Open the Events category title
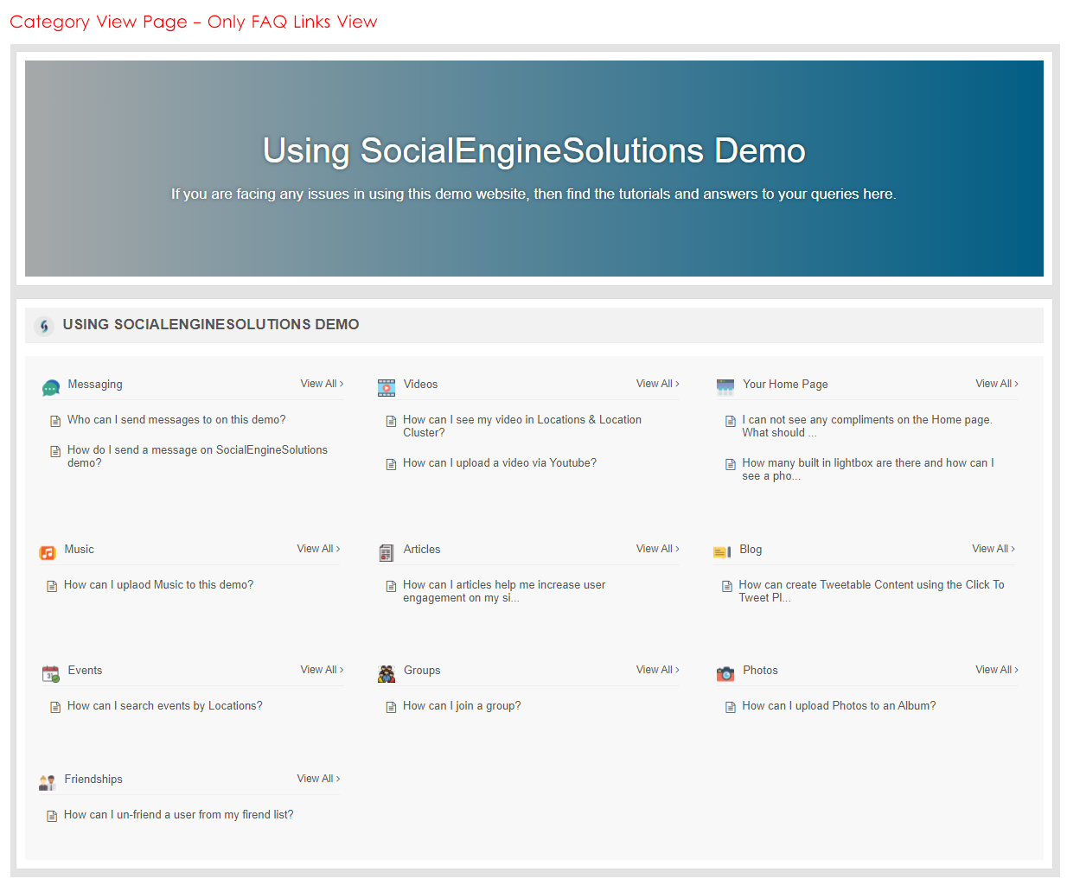The image size is (1067, 885). 85,671
